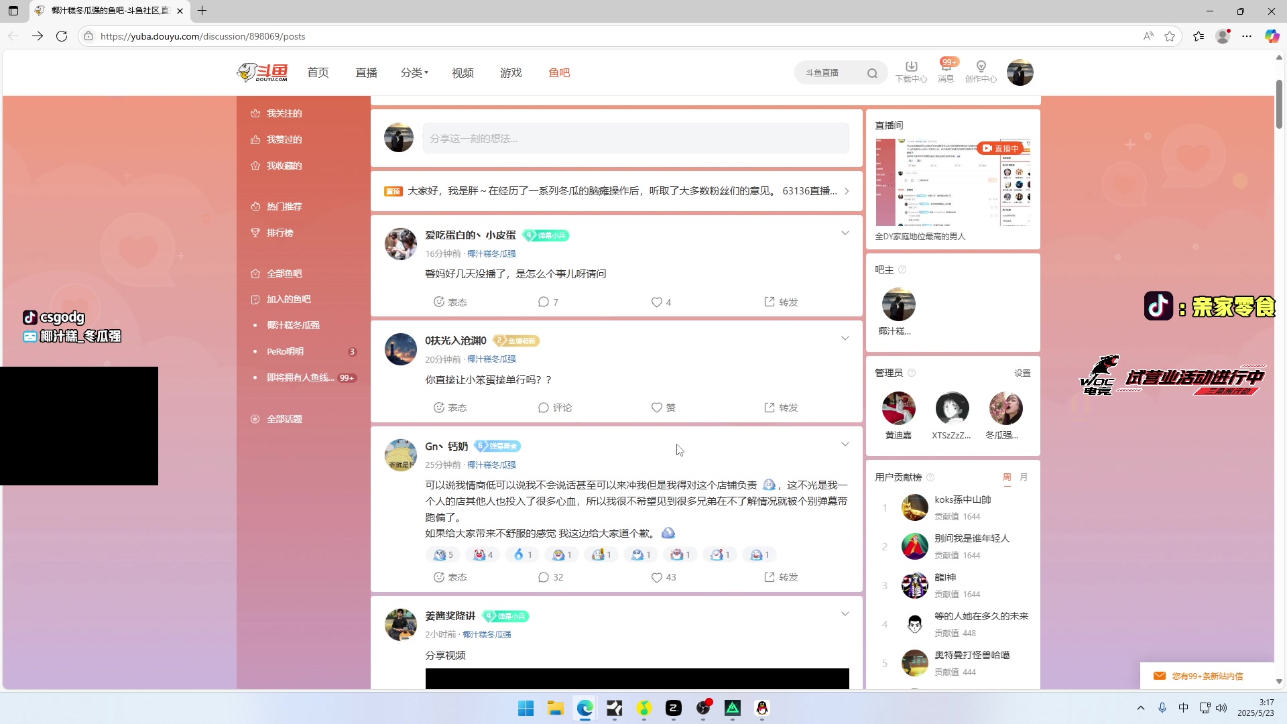Open the live room thumbnail
This screenshot has width=1287, height=724.
tap(953, 182)
